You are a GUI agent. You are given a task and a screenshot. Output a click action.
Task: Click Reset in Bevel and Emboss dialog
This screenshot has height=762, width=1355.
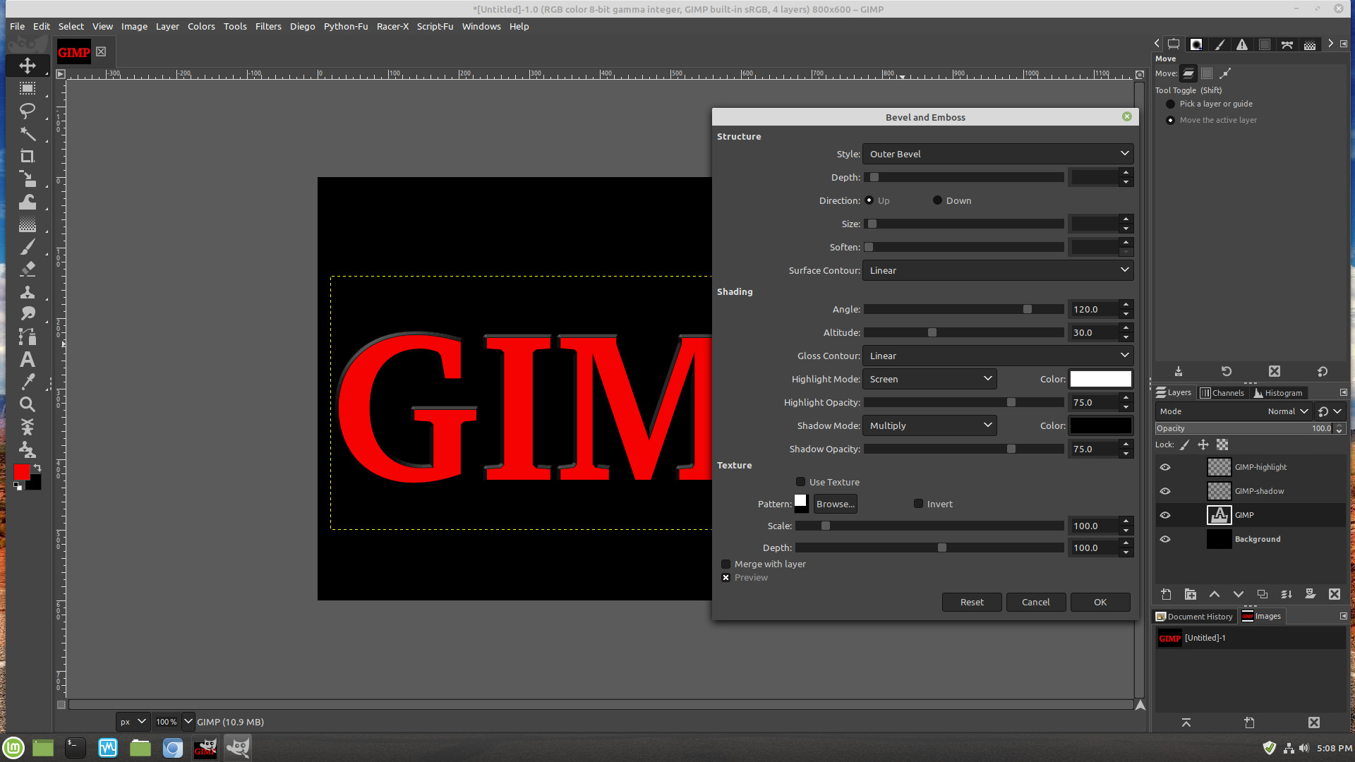point(972,602)
